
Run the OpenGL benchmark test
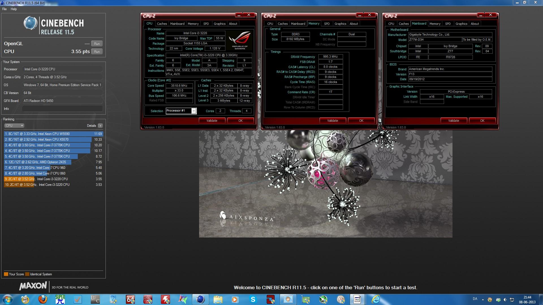97,44
